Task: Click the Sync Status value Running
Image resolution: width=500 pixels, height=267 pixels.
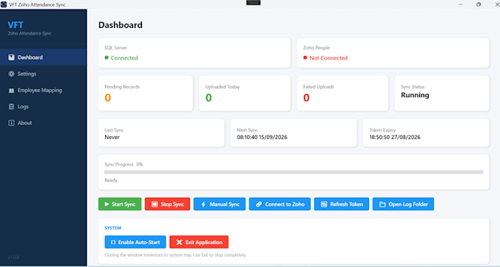Action: pos(415,95)
